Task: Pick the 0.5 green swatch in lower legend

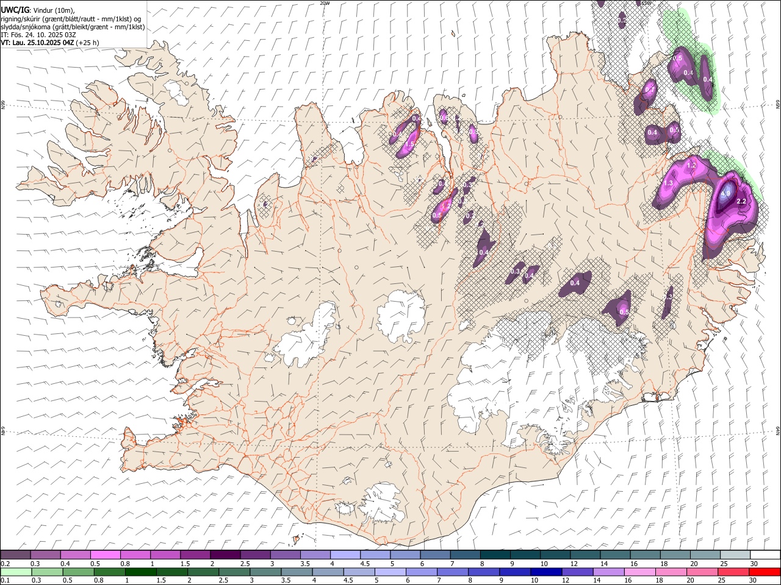Action: [x=78, y=572]
